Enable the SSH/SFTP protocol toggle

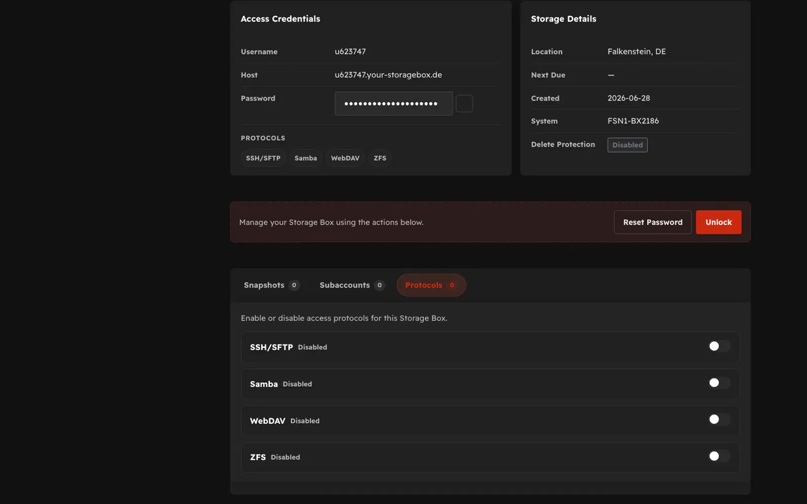(x=719, y=346)
